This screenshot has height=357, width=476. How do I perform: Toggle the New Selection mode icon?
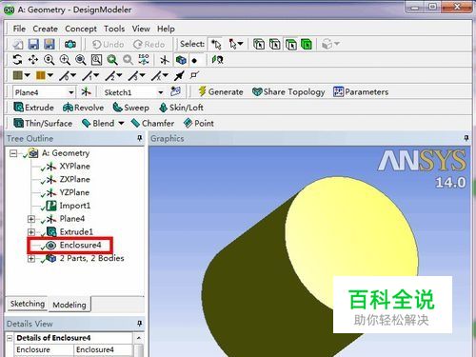coord(216,45)
